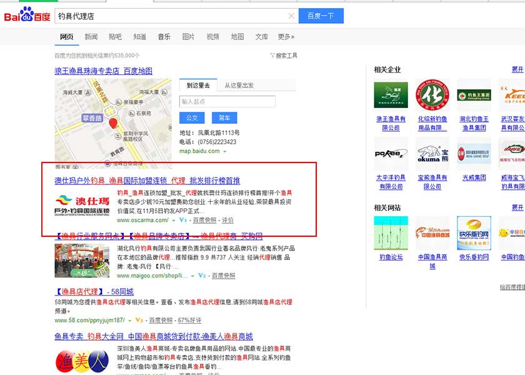Screen dimensions: 525x375
Task: Click the V2 credibility badge
Action: (202, 276)
